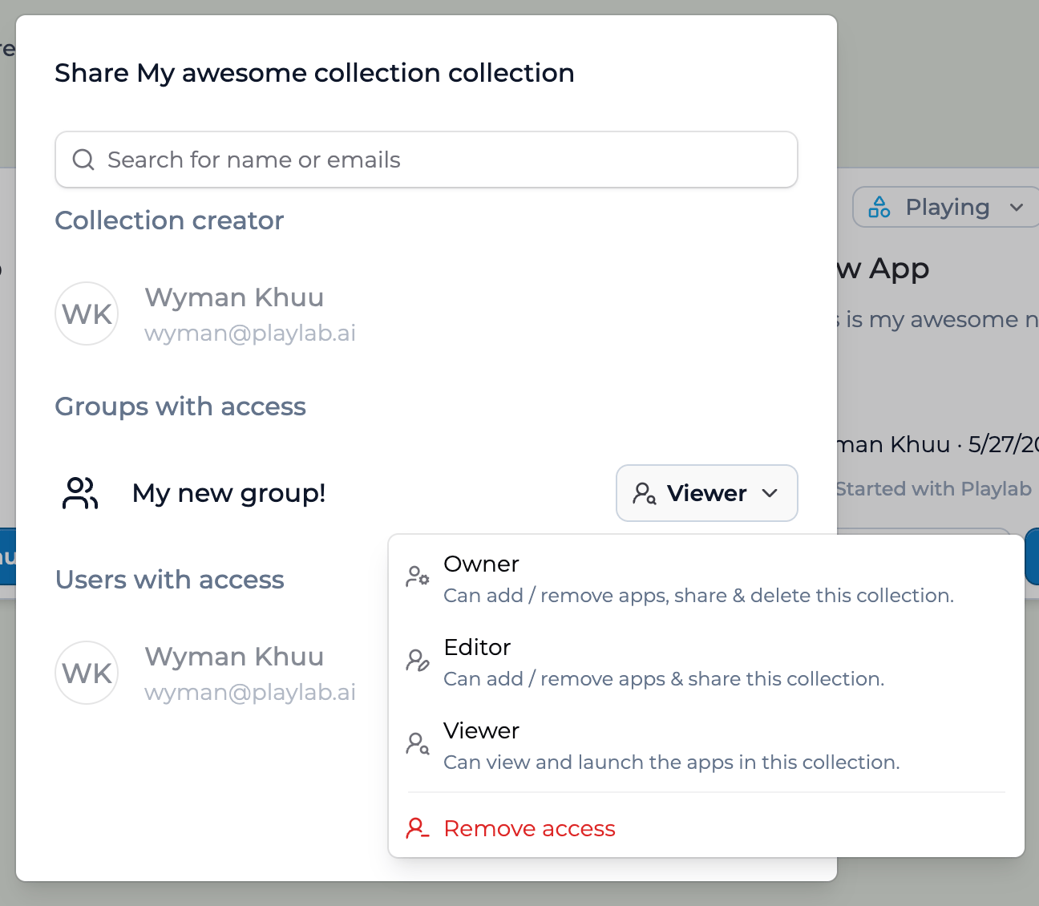Click the Viewer person-magnifier icon in the menu
The width and height of the screenshot is (1039, 906).
(x=418, y=743)
